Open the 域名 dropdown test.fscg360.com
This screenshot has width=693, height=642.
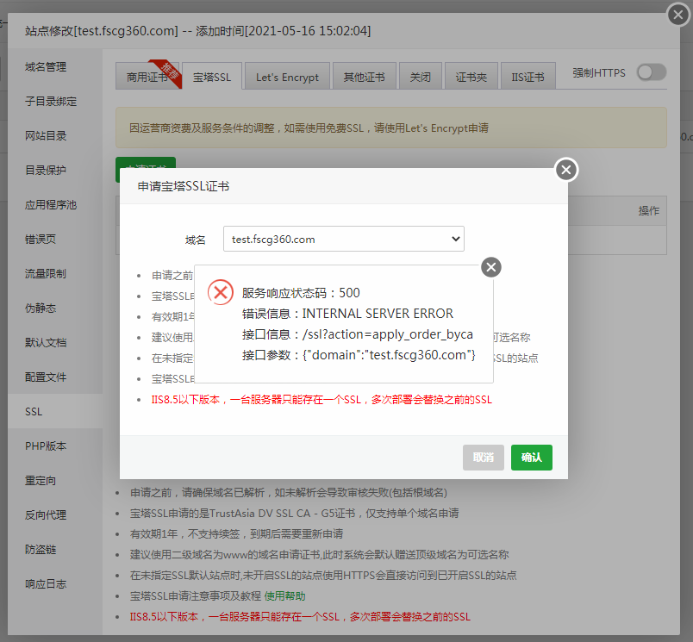pyautogui.click(x=344, y=239)
